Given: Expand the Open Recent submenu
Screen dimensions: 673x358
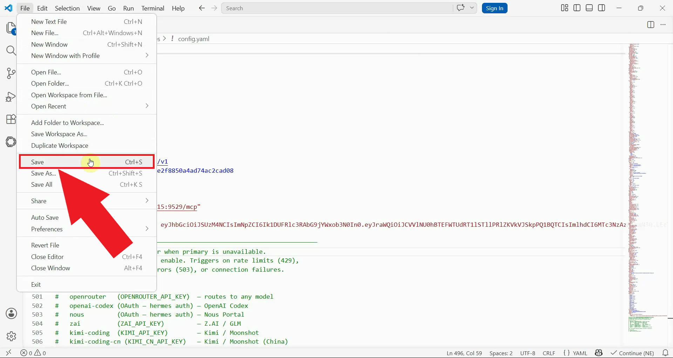Looking at the screenshot, I should click(x=87, y=106).
